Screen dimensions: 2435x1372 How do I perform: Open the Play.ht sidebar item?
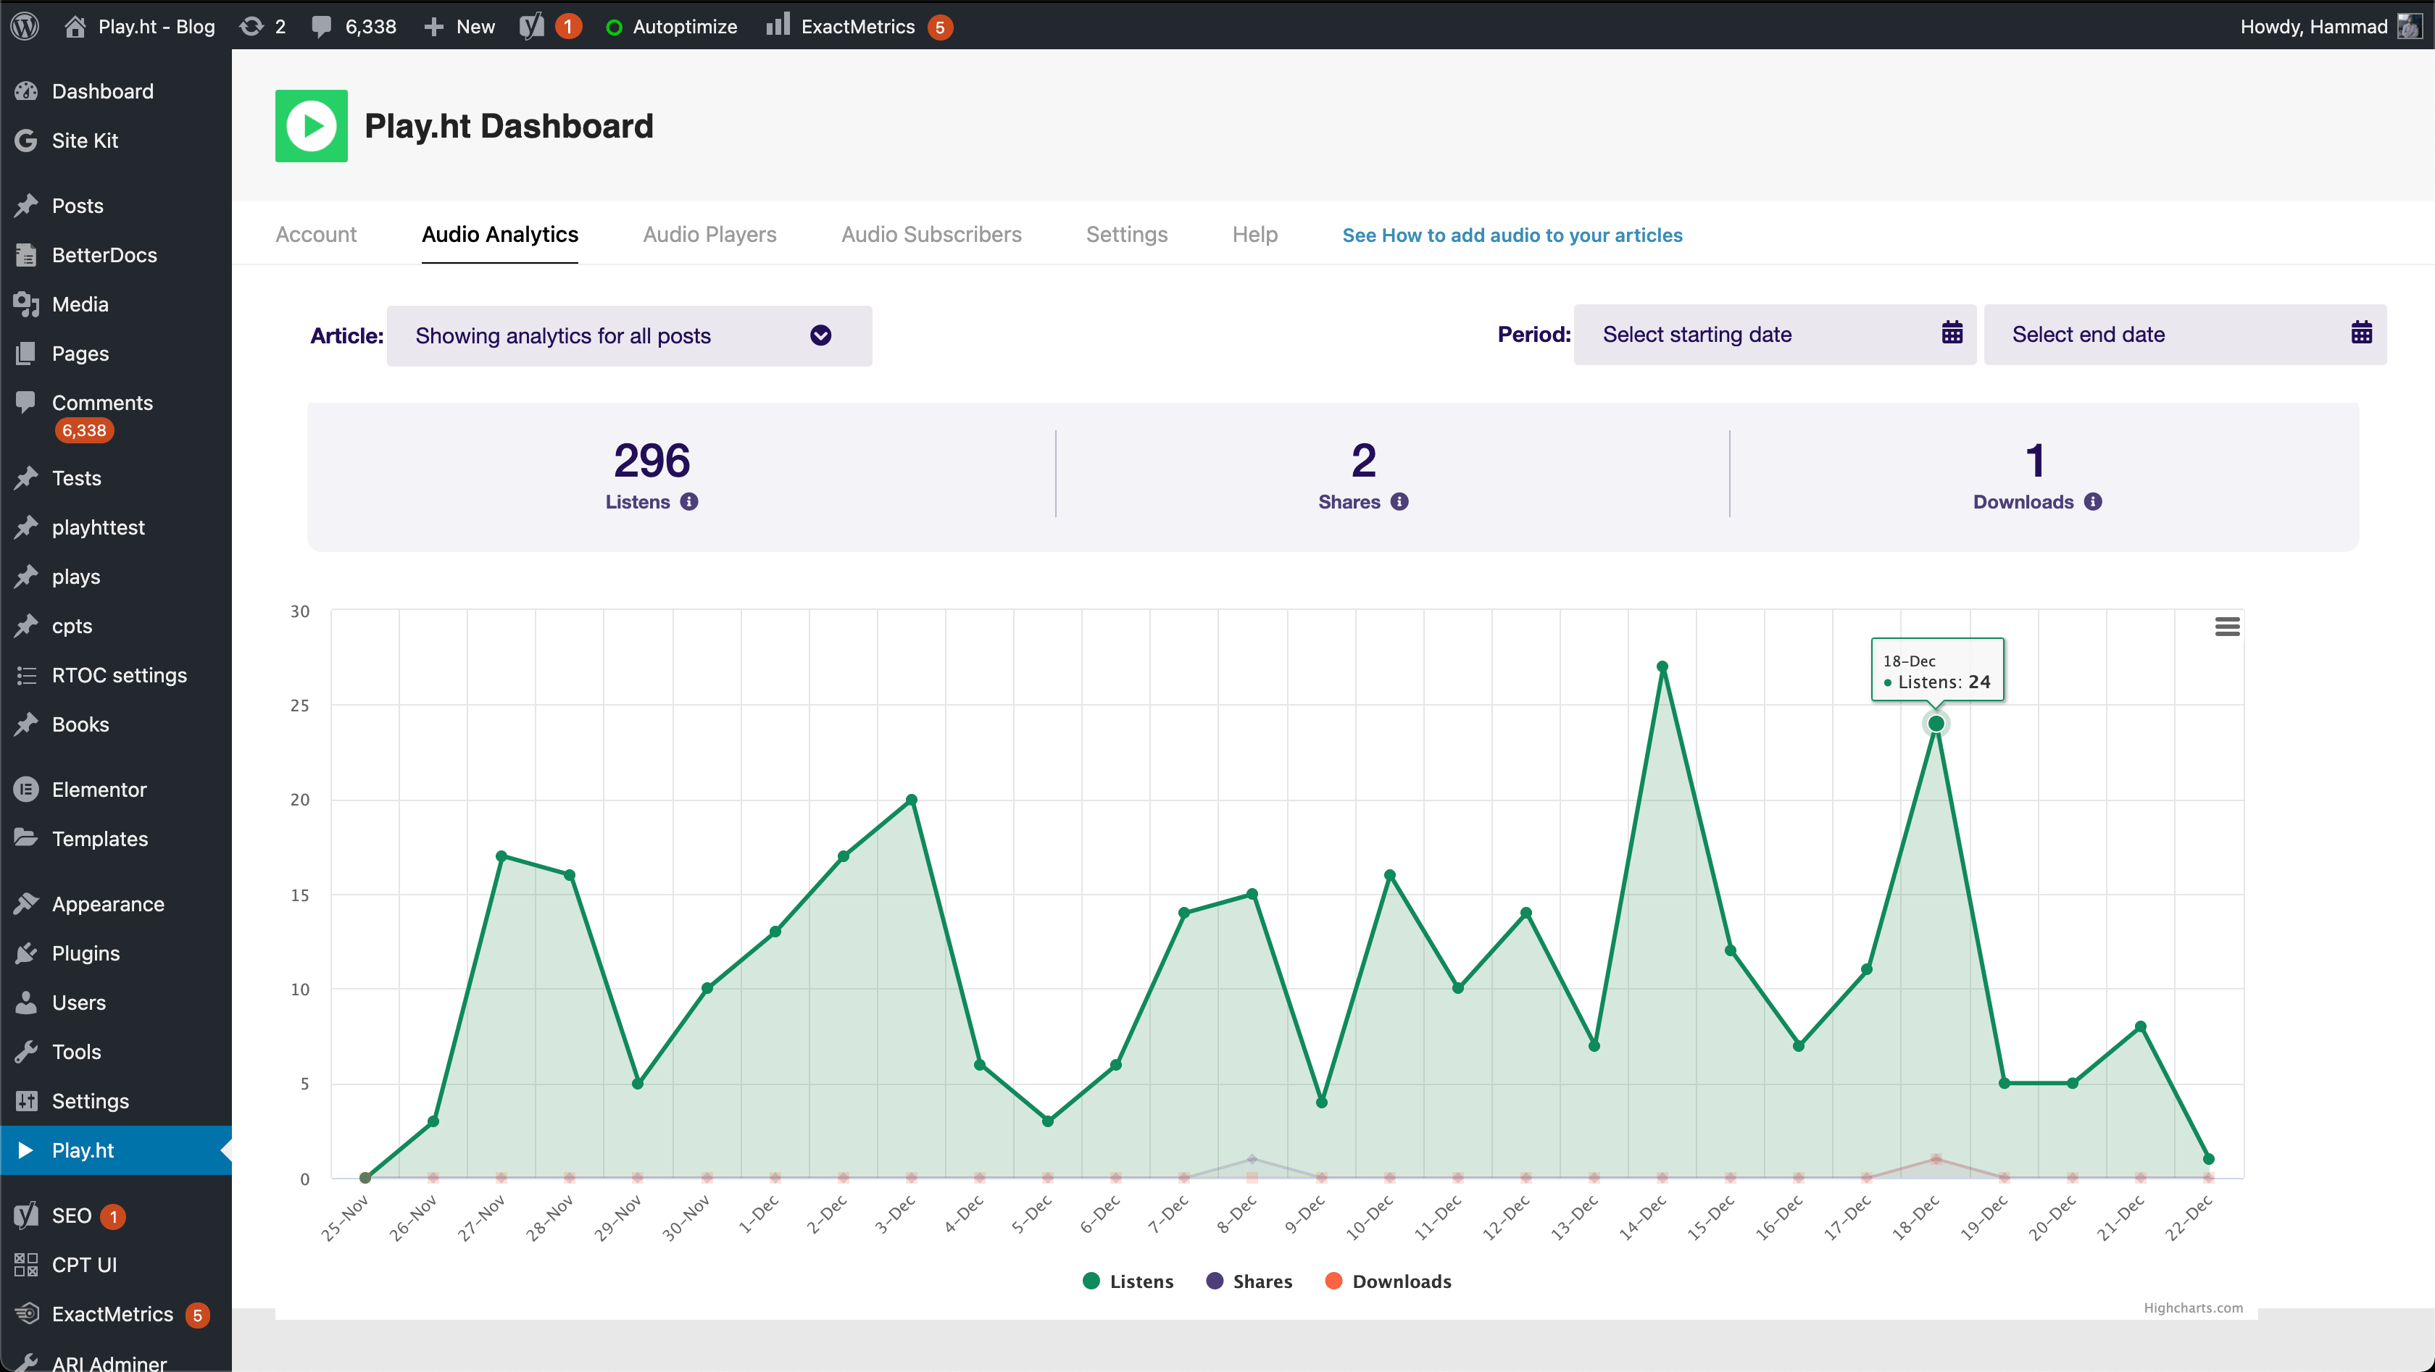(x=115, y=1150)
